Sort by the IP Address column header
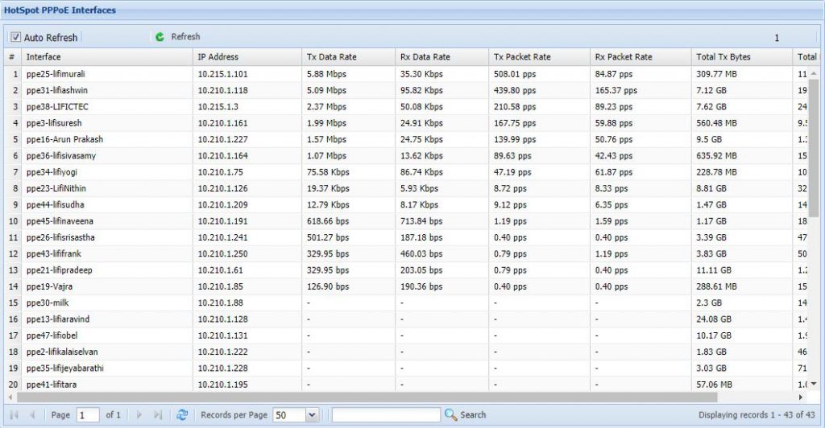The image size is (825, 428). click(218, 57)
